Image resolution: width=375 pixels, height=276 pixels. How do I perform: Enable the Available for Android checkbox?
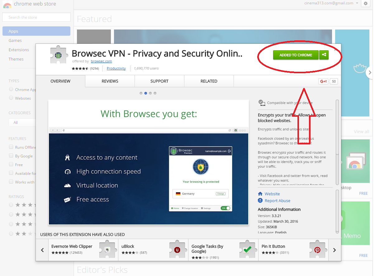point(11,173)
